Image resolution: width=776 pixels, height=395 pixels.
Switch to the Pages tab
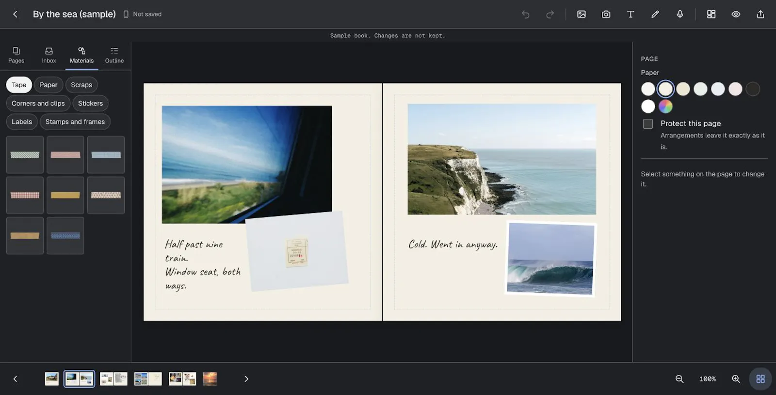point(16,55)
